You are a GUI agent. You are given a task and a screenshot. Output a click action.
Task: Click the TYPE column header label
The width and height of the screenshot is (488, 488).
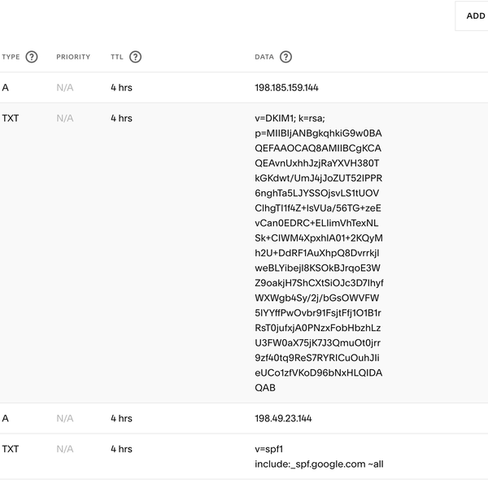click(11, 57)
